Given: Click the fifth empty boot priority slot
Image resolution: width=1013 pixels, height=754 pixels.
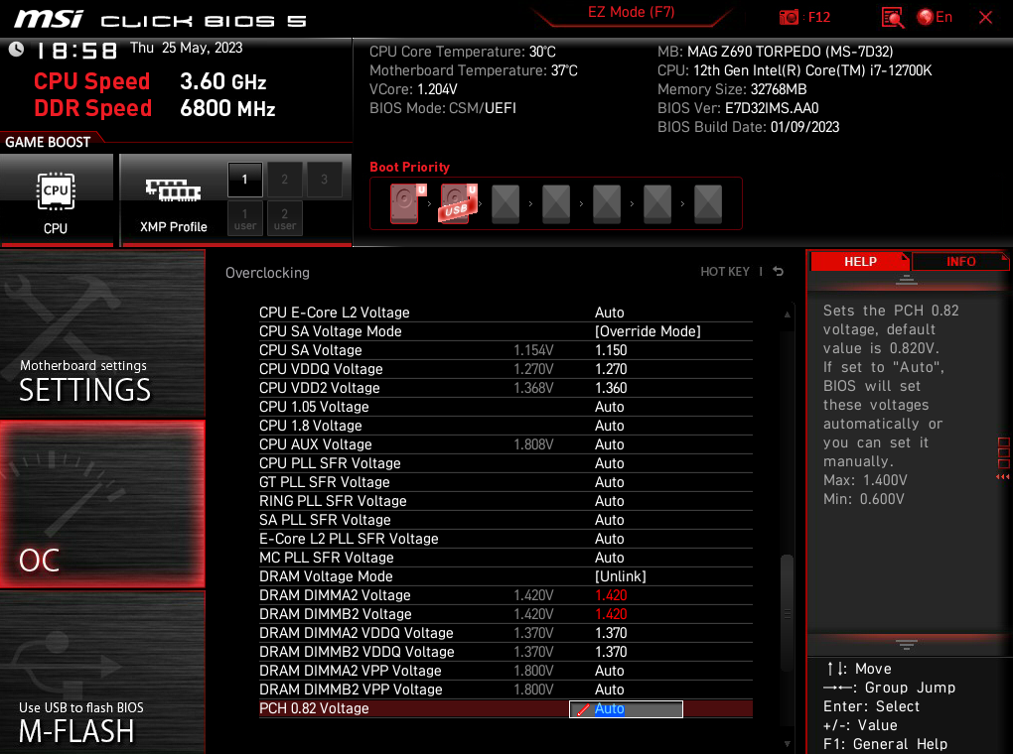Looking at the screenshot, I should click(607, 204).
